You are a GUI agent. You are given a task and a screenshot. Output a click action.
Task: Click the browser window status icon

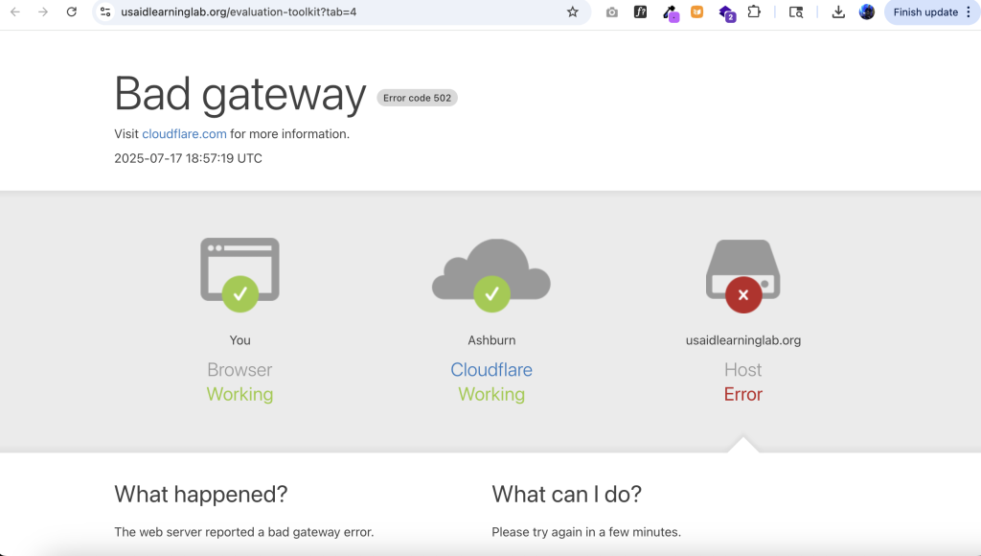click(240, 274)
